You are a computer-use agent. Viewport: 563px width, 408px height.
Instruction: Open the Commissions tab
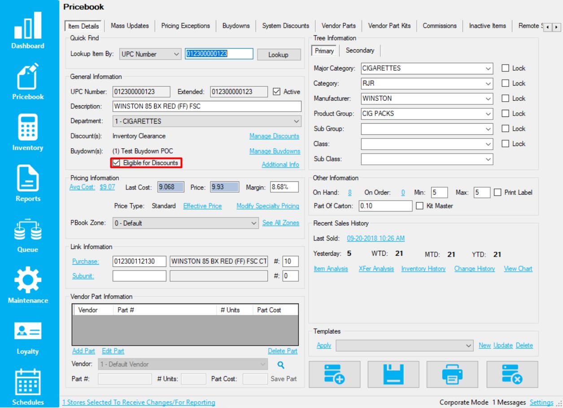[440, 26]
